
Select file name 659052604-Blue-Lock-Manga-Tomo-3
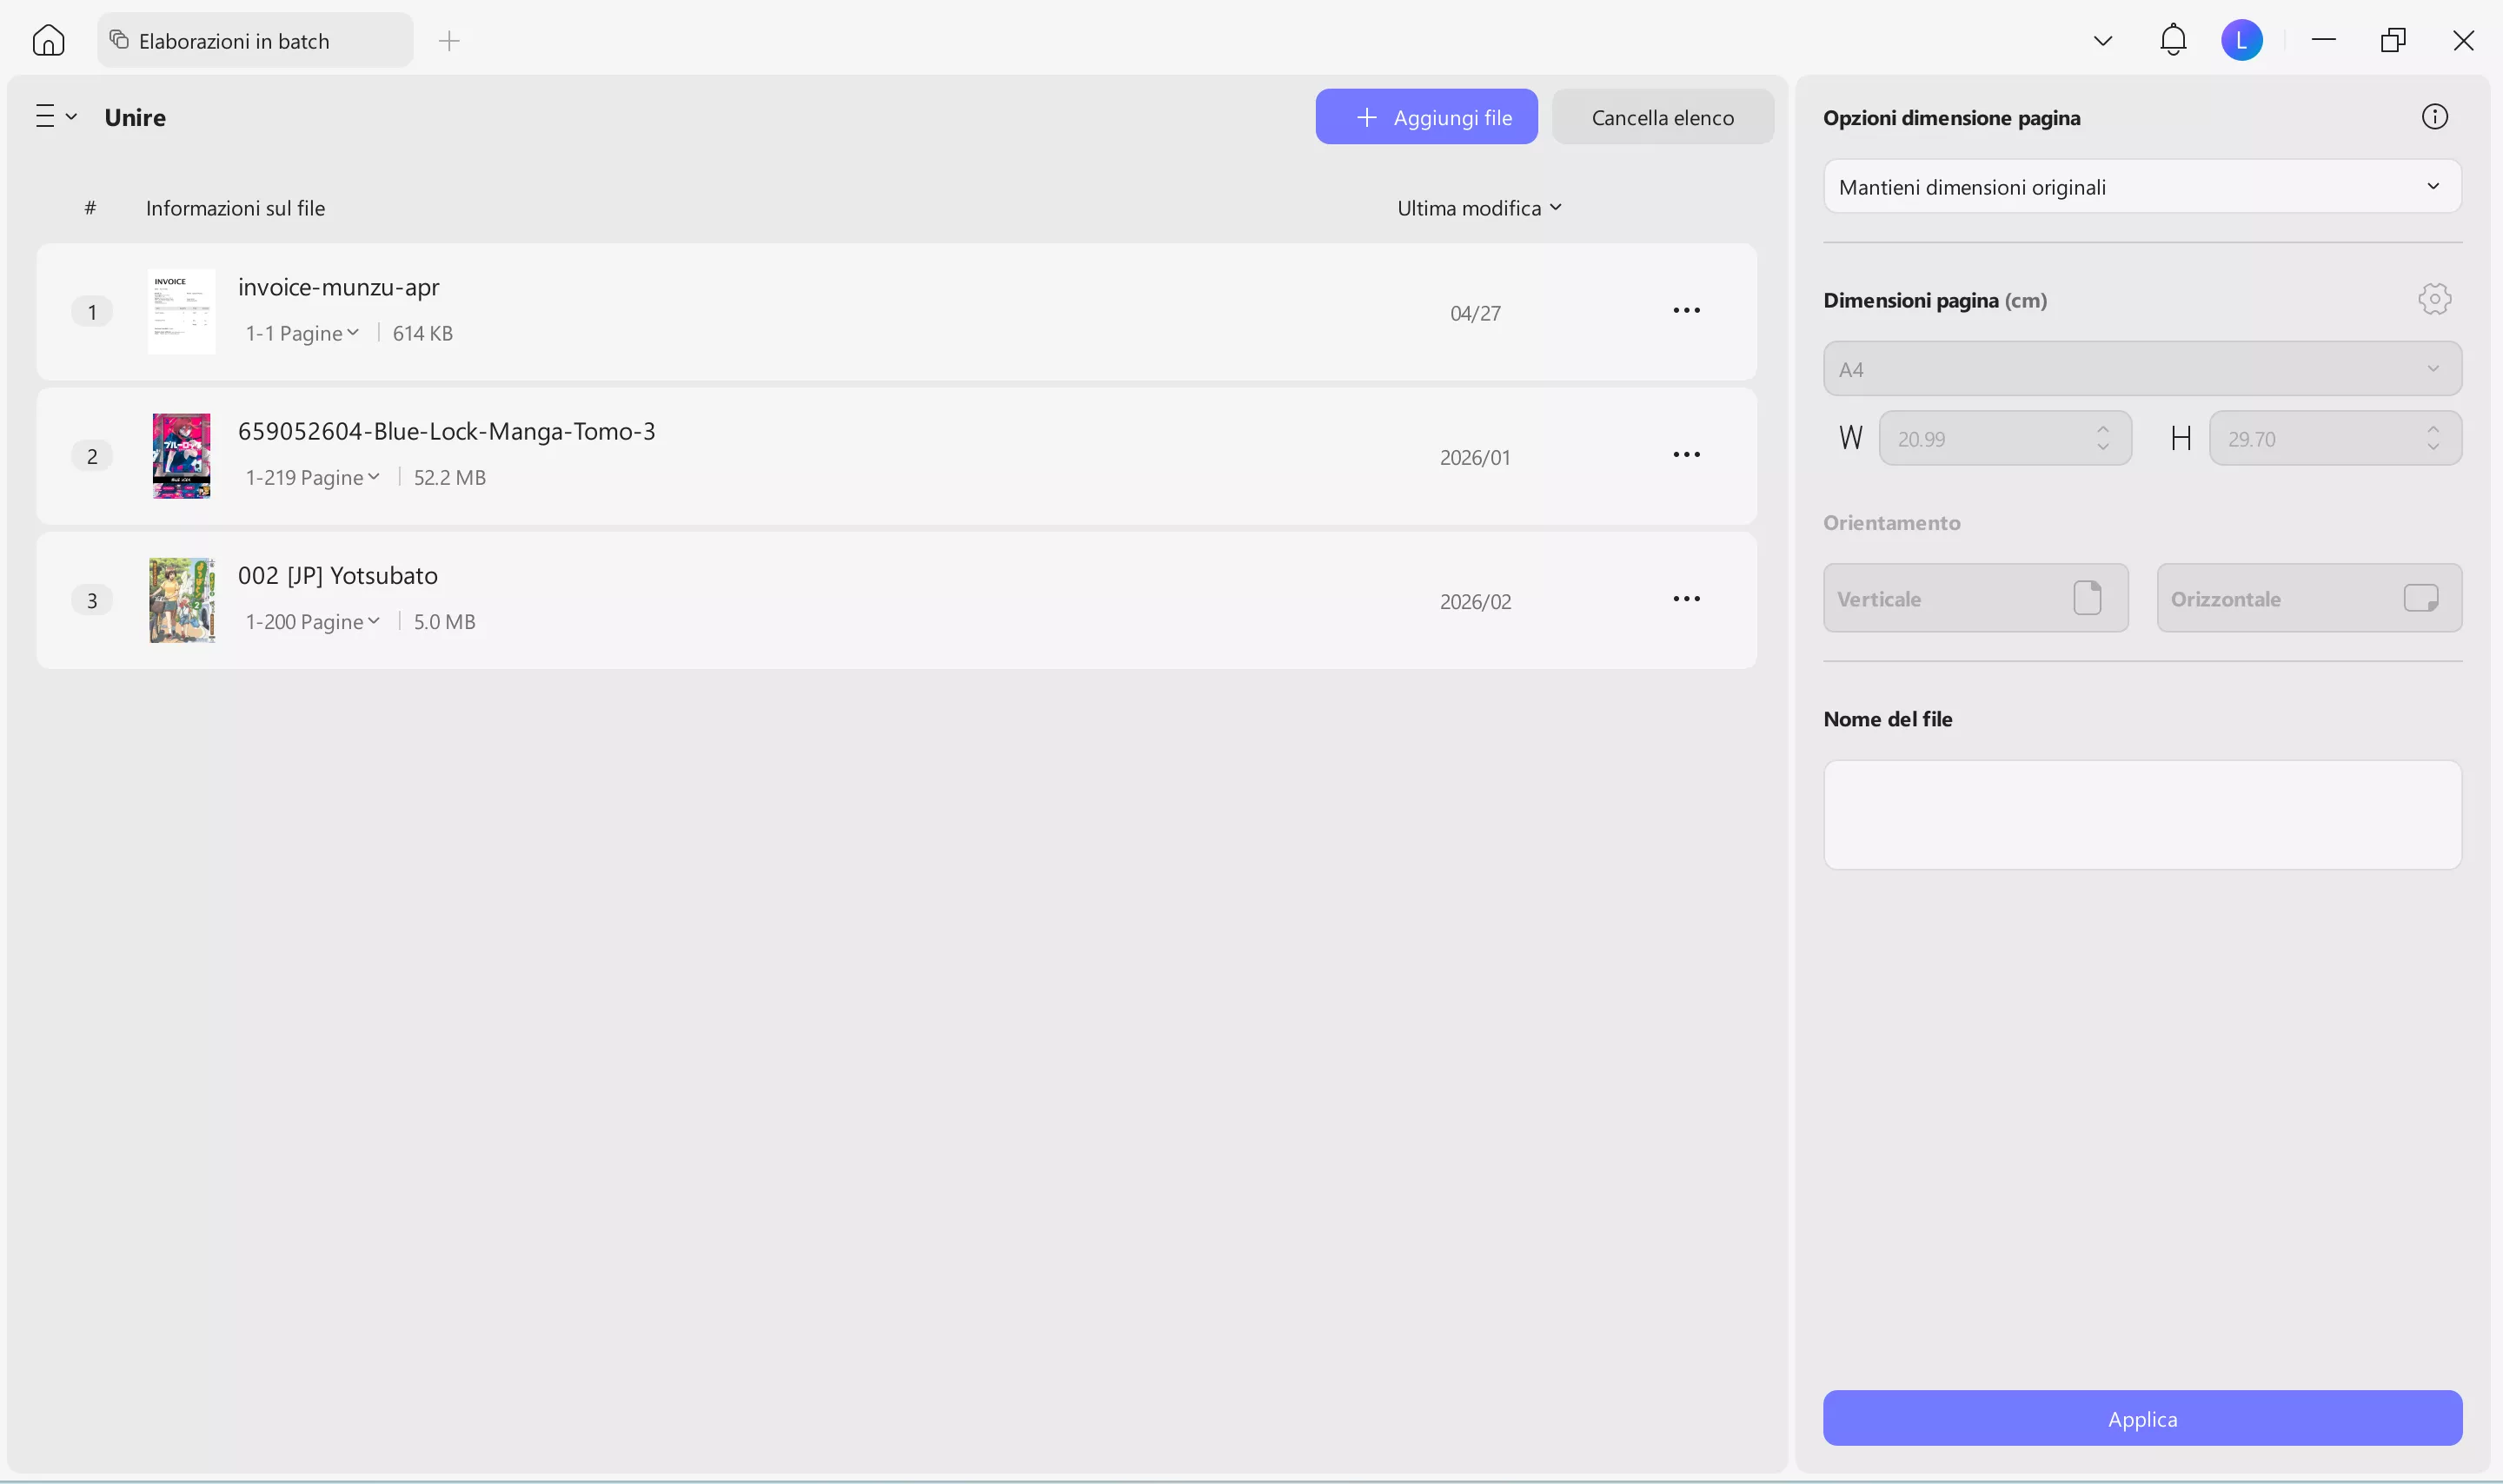(x=446, y=431)
